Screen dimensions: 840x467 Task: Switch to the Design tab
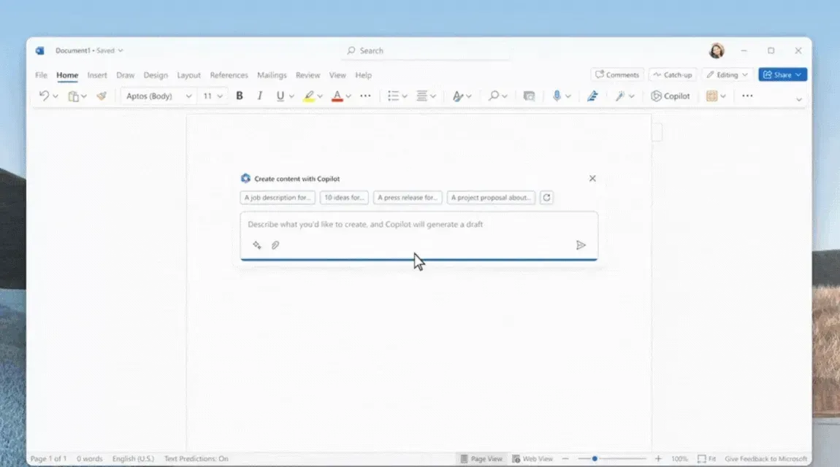coord(156,75)
